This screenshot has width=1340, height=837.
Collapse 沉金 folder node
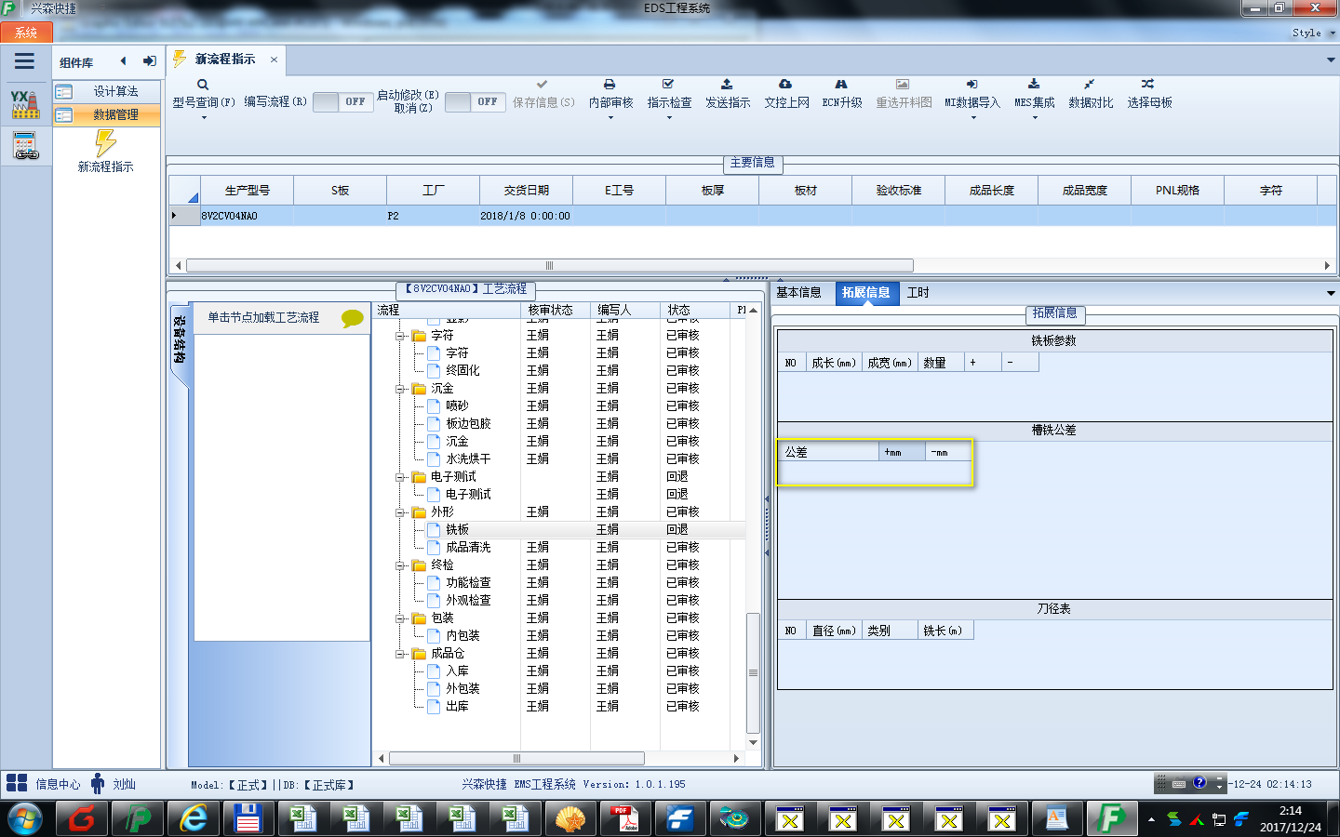pos(400,389)
